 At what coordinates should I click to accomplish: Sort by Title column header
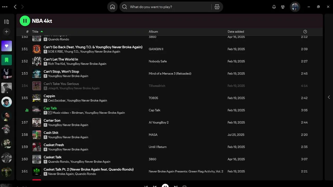click(35, 32)
